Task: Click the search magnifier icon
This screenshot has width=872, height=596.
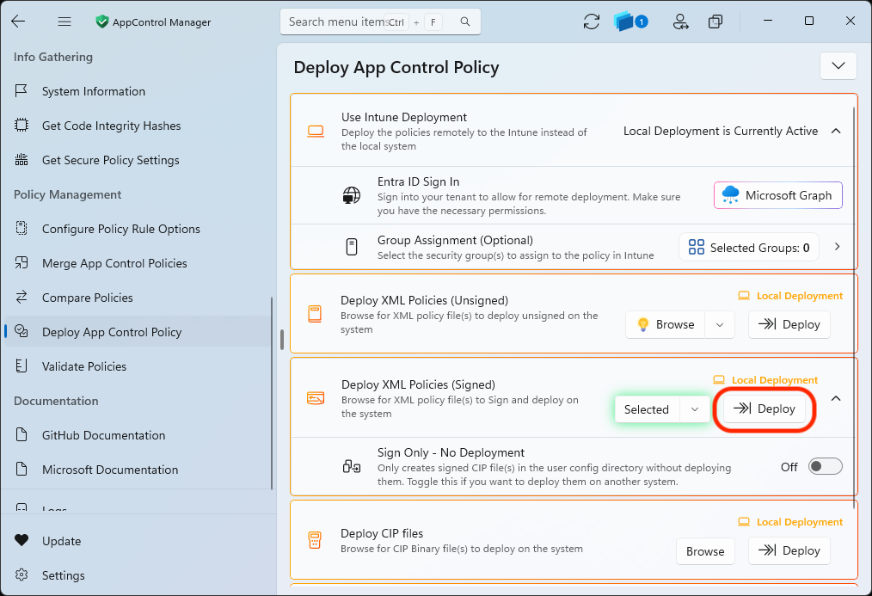Action: 465,22
